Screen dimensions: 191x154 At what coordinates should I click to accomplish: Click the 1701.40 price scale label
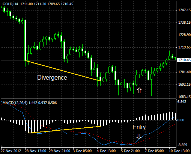click(x=184, y=72)
